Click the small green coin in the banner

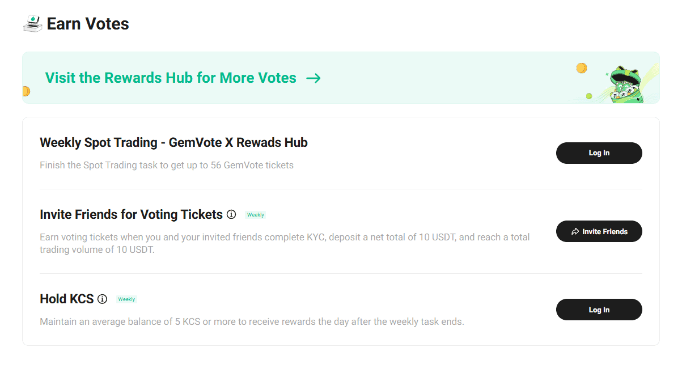click(589, 96)
